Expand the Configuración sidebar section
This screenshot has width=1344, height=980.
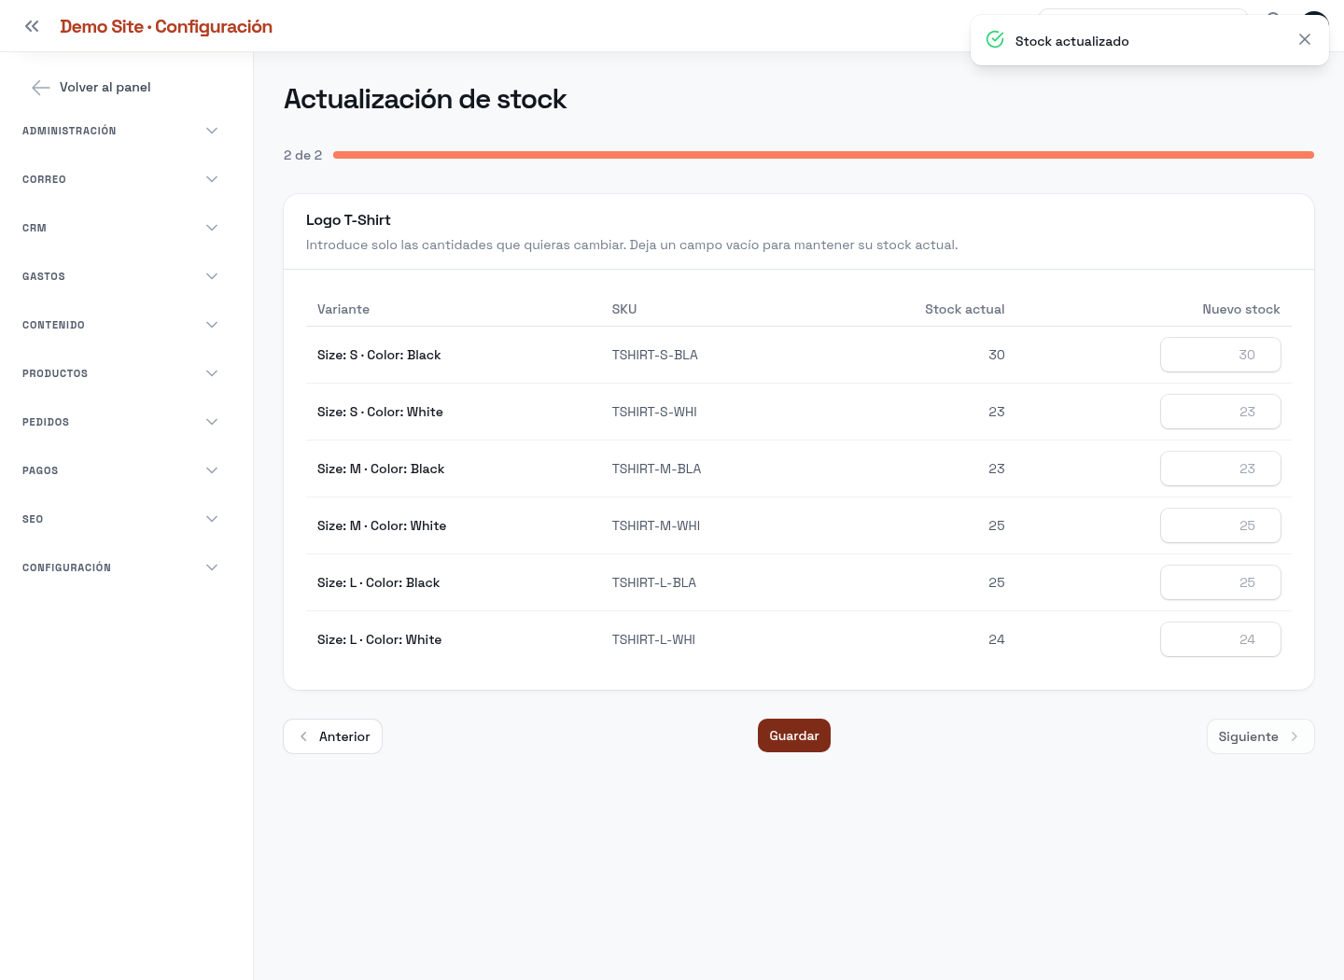tap(119, 567)
